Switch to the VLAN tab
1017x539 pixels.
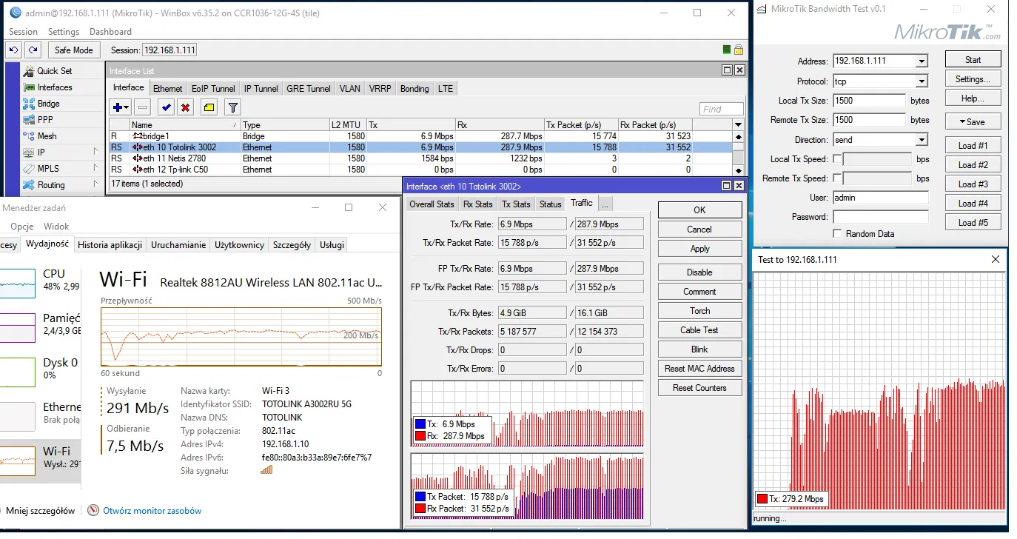350,88
